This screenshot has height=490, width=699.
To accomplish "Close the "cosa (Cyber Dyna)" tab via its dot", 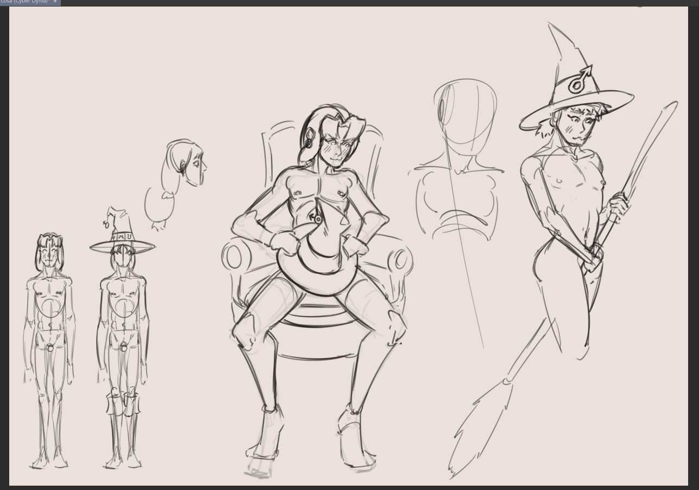I will [55, 2].
